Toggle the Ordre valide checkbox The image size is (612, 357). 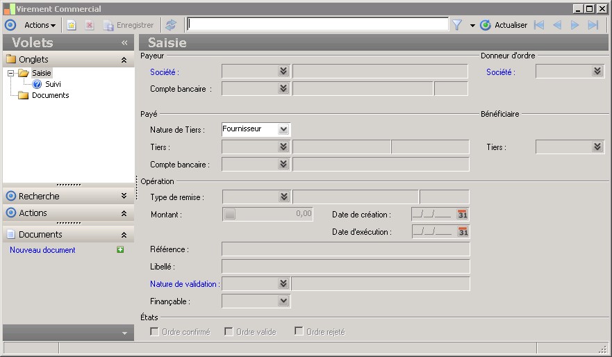[229, 331]
